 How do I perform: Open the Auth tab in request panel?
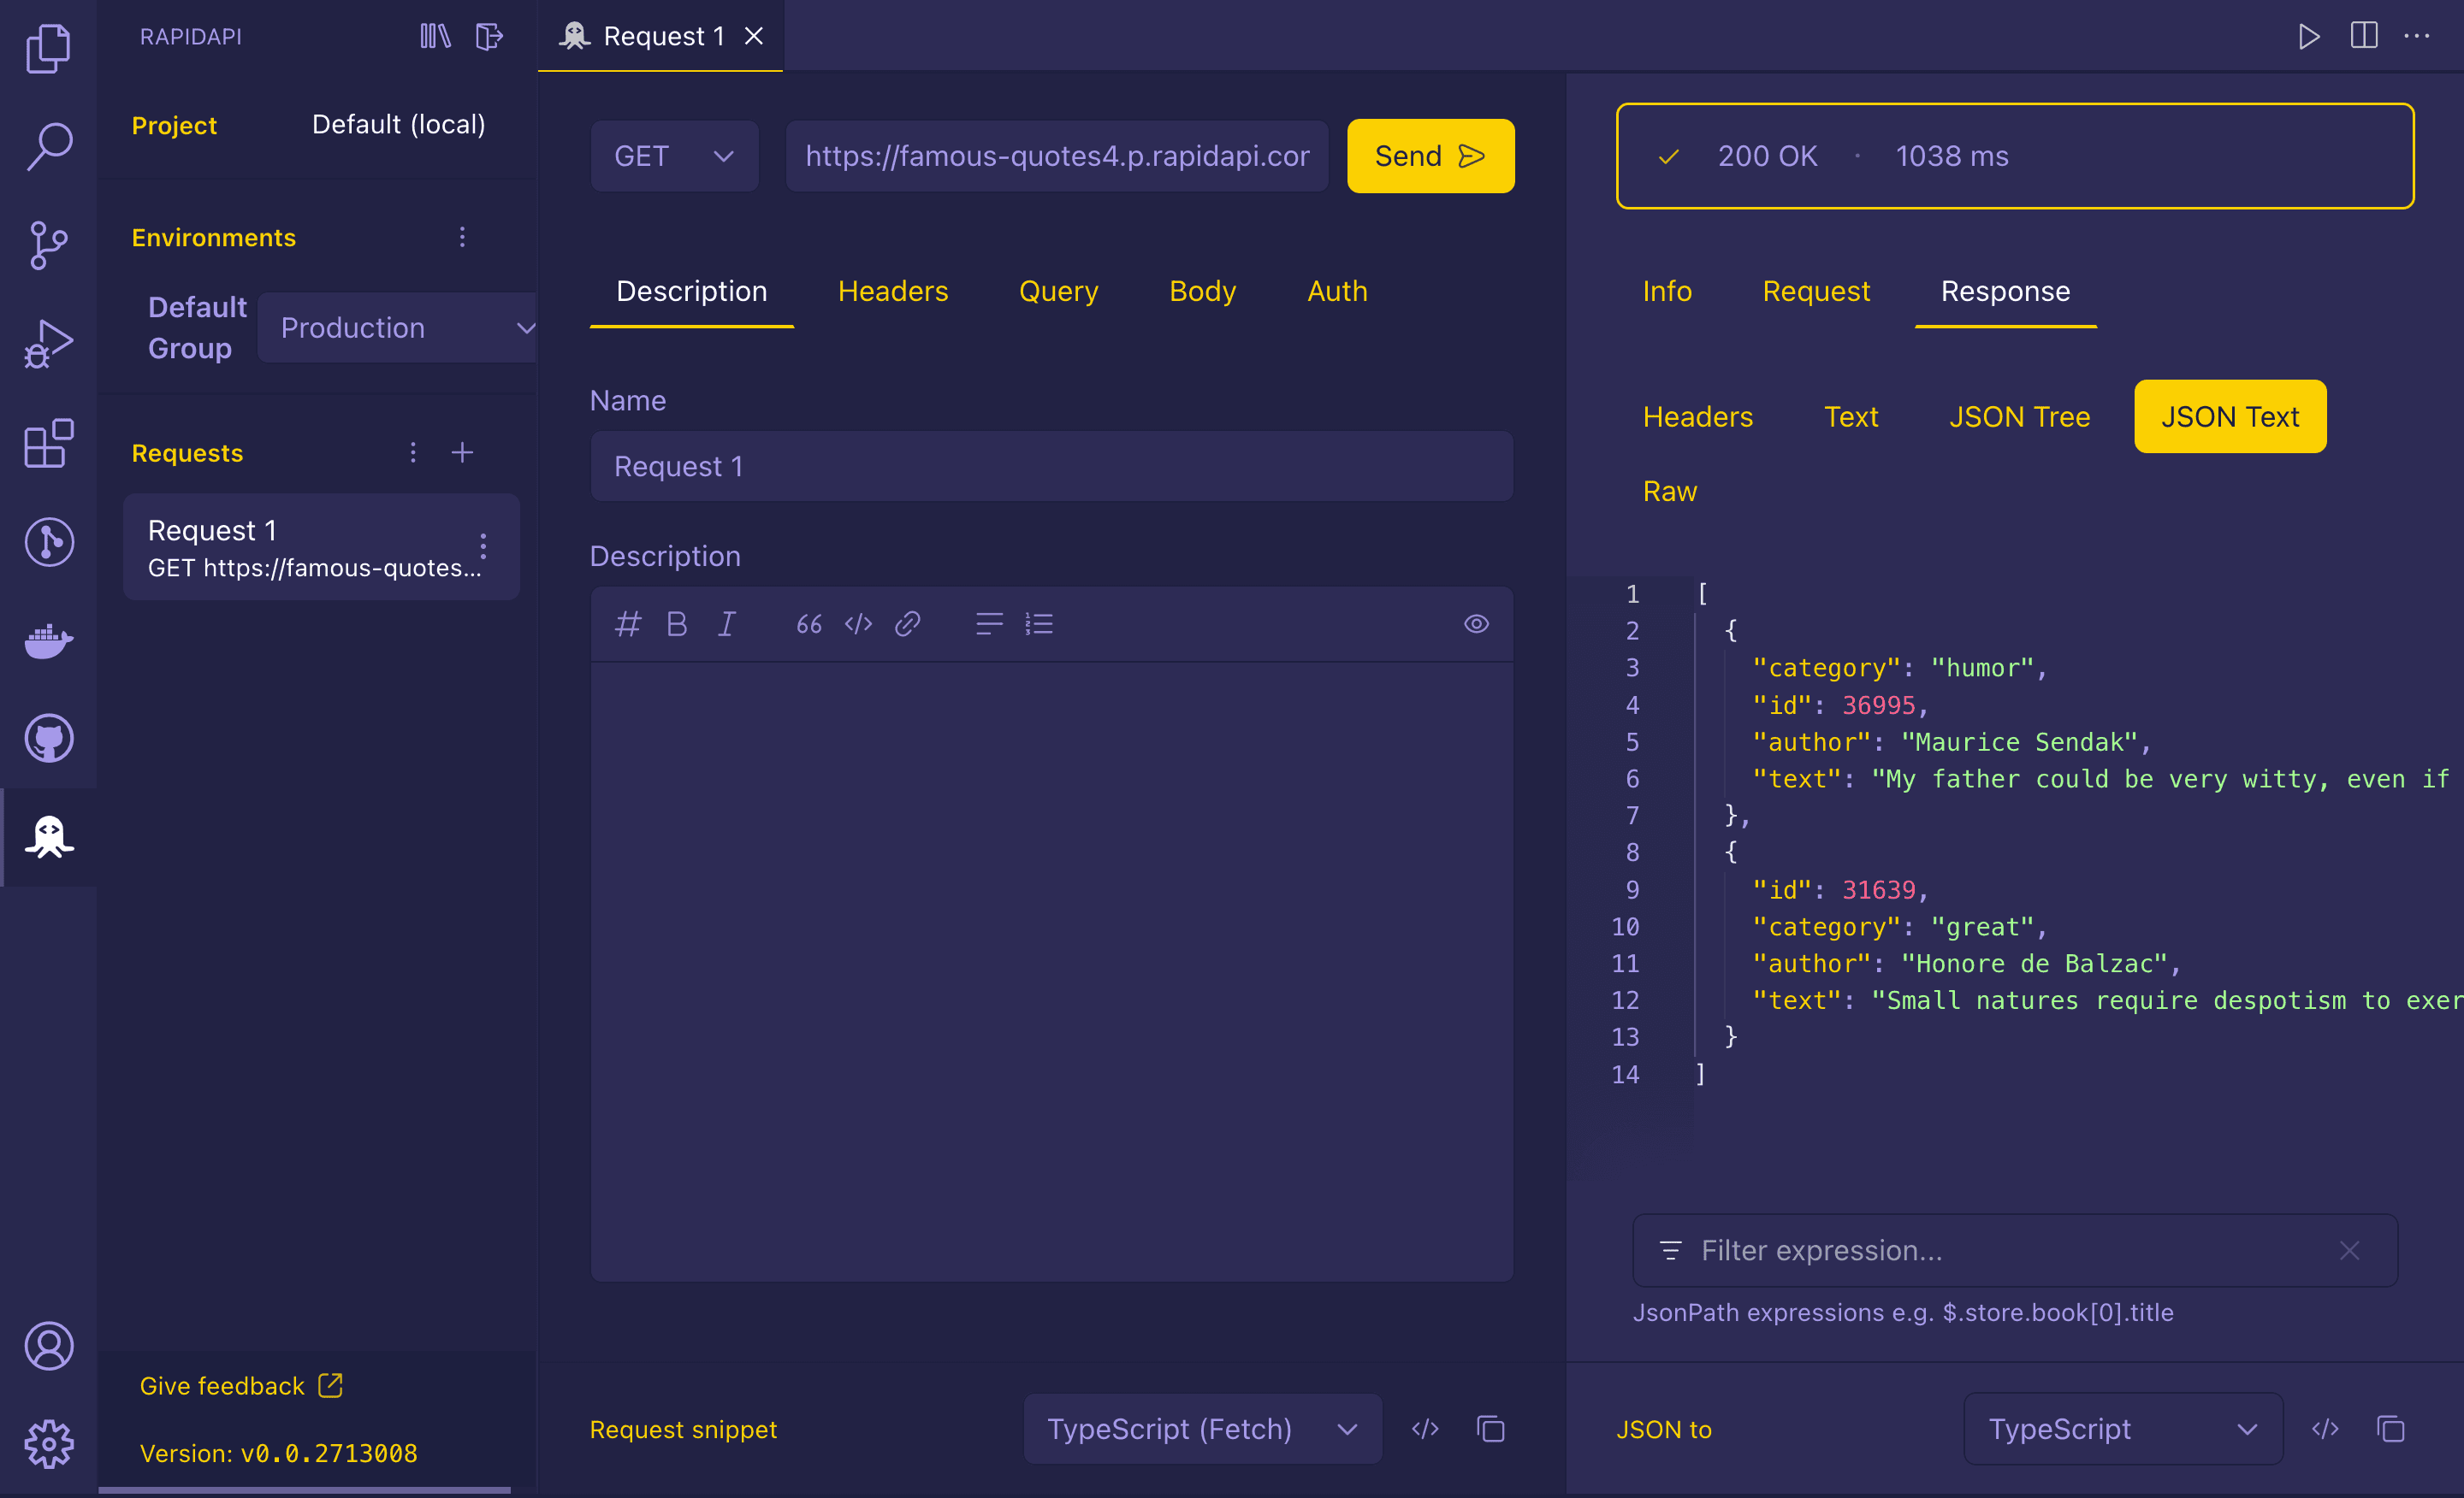tap(1337, 292)
